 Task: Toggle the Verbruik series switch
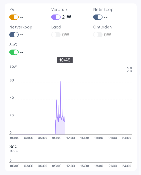tap(56, 17)
